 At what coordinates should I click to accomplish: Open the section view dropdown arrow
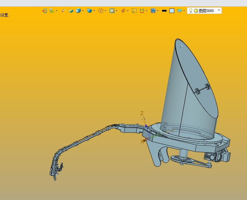pyautogui.click(x=117, y=11)
